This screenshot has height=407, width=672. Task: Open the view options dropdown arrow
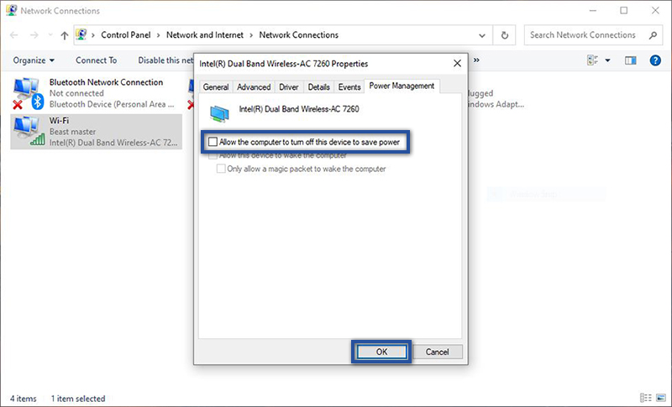(x=607, y=60)
